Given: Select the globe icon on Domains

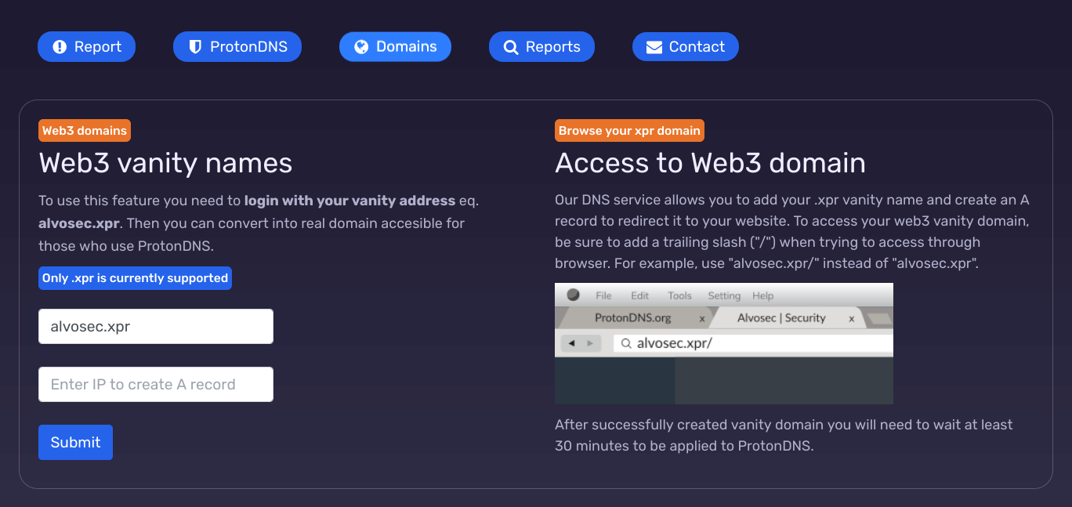Looking at the screenshot, I should coord(361,47).
